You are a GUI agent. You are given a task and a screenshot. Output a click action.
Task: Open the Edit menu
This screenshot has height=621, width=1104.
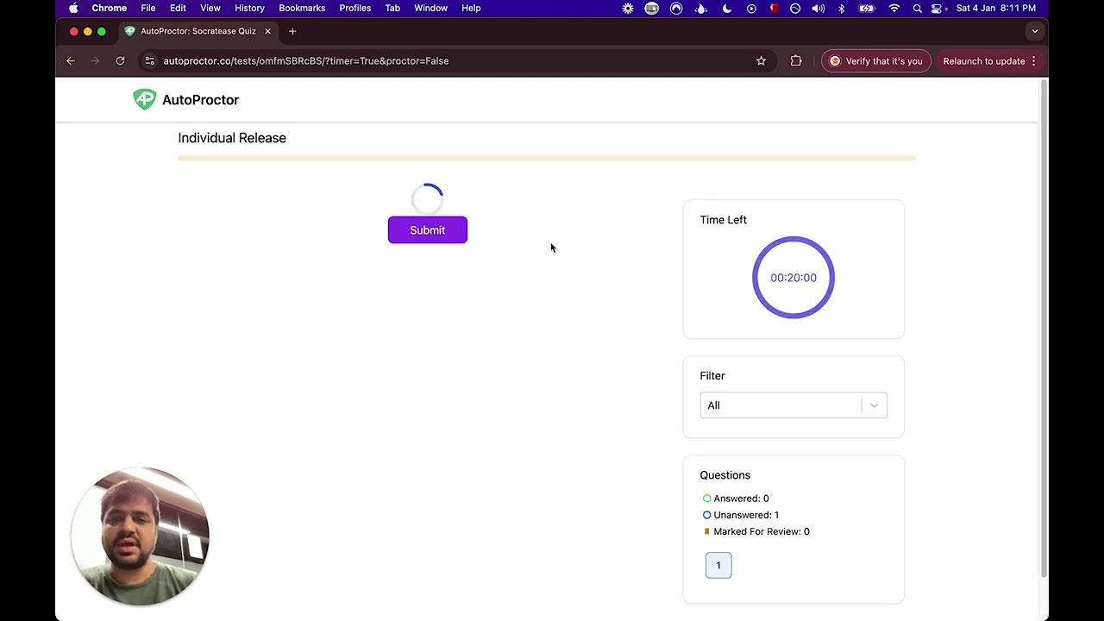(x=178, y=8)
